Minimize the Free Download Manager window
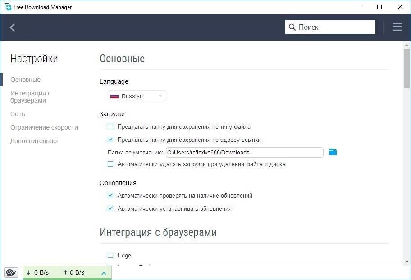The width and height of the screenshot is (411, 280). 359,7
